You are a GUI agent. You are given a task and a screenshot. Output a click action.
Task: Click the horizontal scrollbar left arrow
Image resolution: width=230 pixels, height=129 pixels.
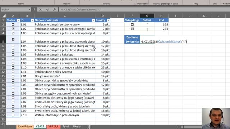pyautogui.click(x=182, y=127)
